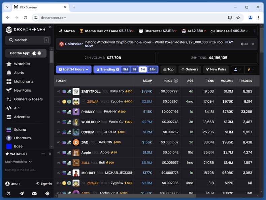
Task: Sort table by VOLUME column
Action: coord(227,81)
